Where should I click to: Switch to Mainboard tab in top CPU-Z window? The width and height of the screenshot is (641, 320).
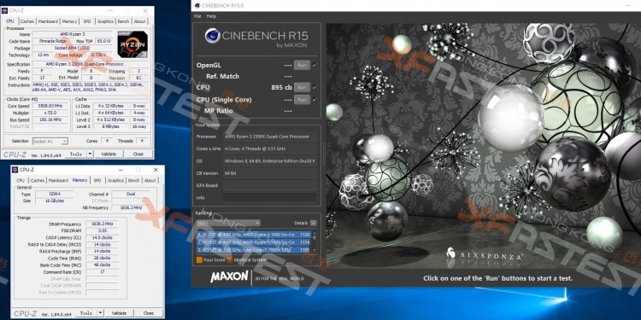48,21
